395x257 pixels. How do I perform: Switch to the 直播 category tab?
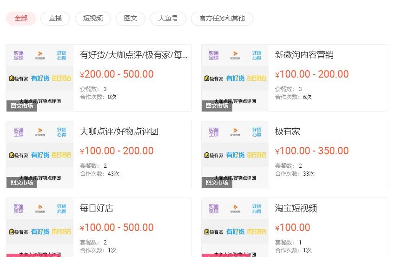55,19
